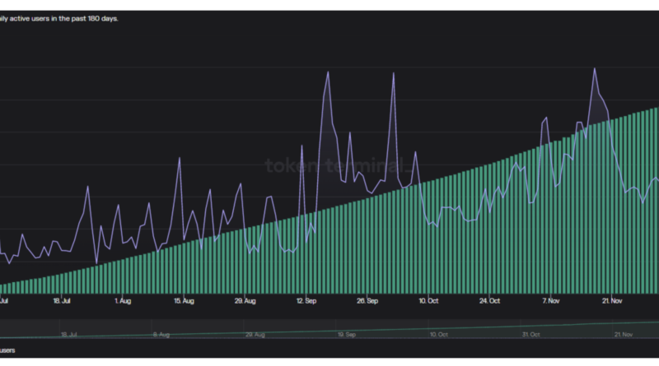Click the 26. Sep x-axis label
The width and height of the screenshot is (659, 366).
[367, 301]
